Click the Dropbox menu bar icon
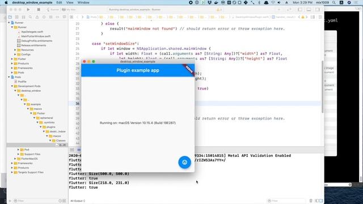363x204 pixels. click(x=209, y=2)
